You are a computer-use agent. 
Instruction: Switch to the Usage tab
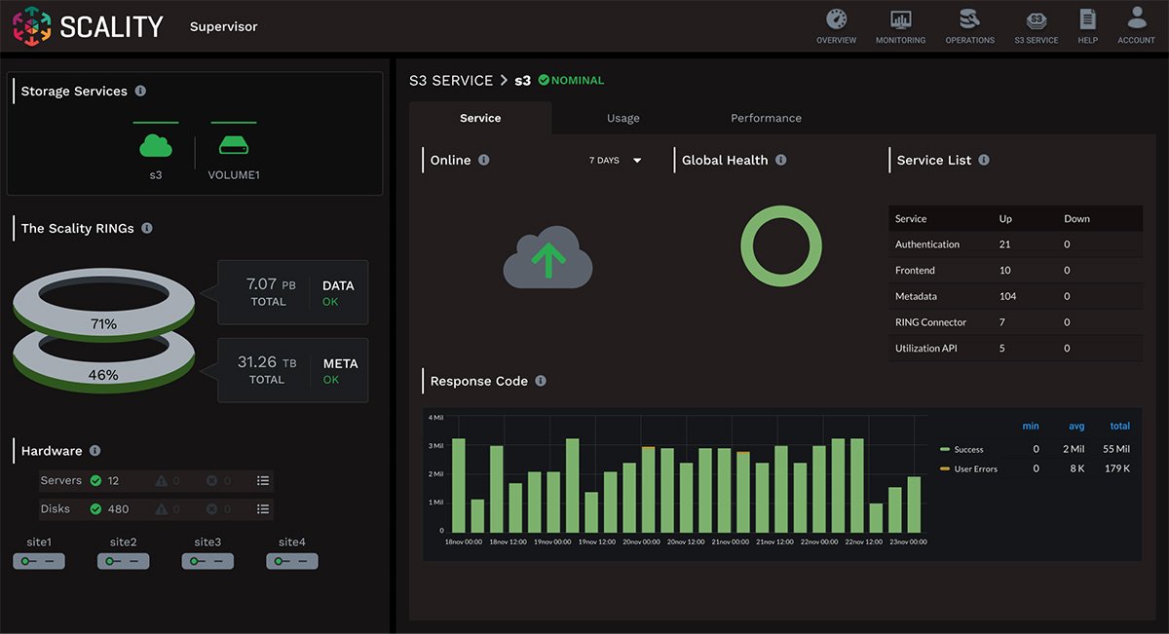622,118
